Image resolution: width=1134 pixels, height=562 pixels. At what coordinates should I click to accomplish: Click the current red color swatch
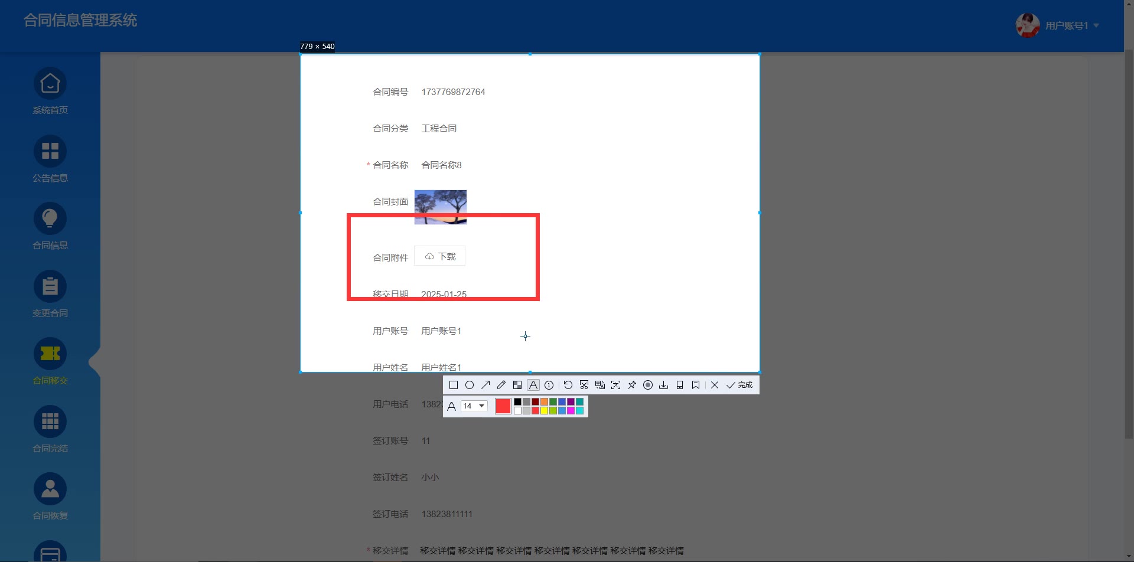(x=503, y=406)
